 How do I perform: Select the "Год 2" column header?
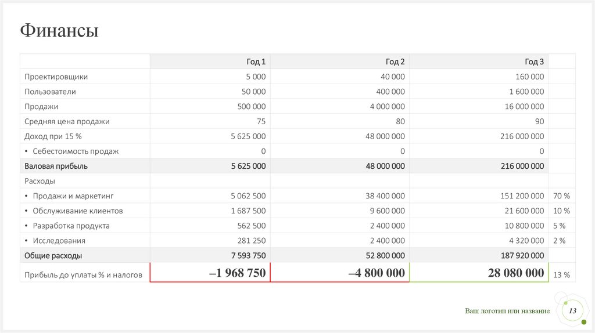pyautogui.click(x=395, y=61)
